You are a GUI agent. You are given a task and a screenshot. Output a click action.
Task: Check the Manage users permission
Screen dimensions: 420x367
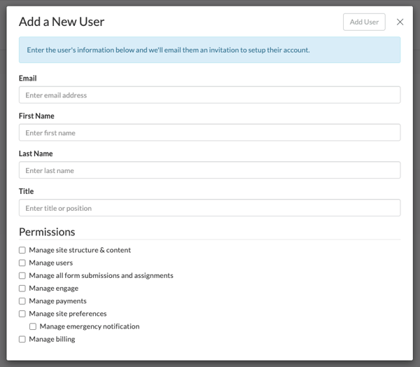[x=22, y=263]
